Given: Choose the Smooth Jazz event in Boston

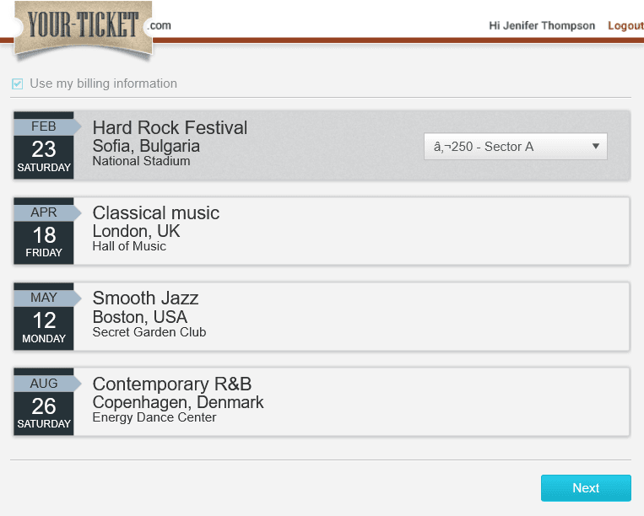Looking at the screenshot, I should point(322,316).
